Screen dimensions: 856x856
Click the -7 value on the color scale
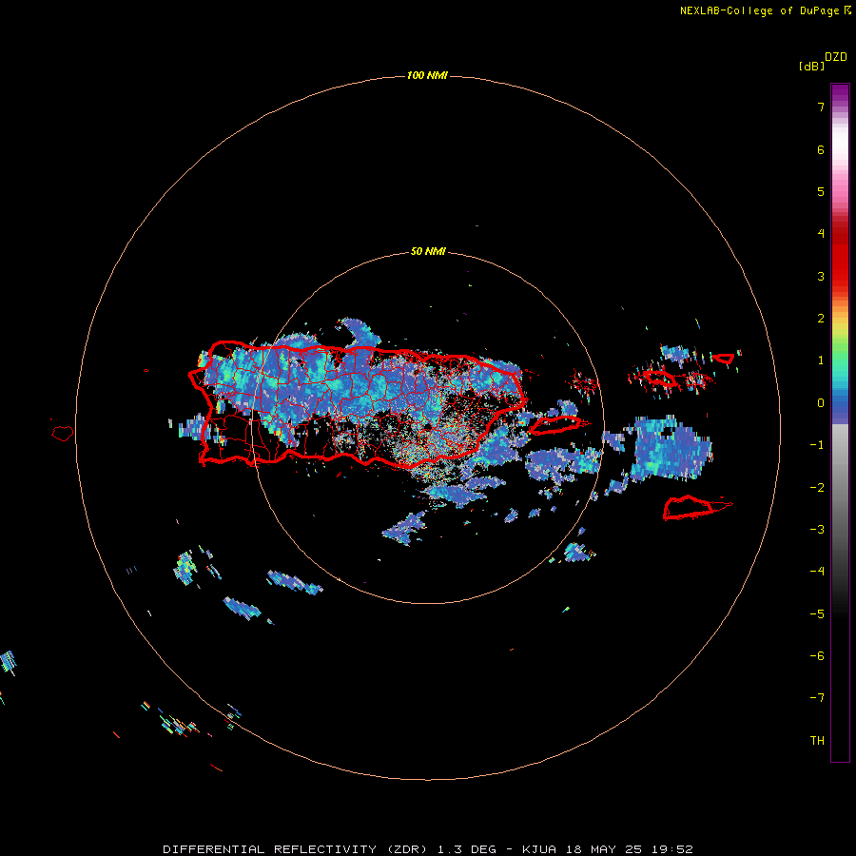[x=817, y=698]
